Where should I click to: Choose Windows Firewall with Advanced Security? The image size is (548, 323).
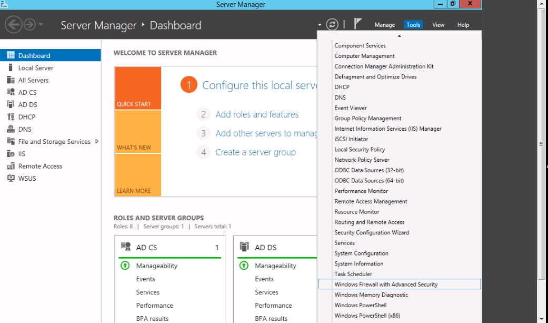[x=386, y=285]
